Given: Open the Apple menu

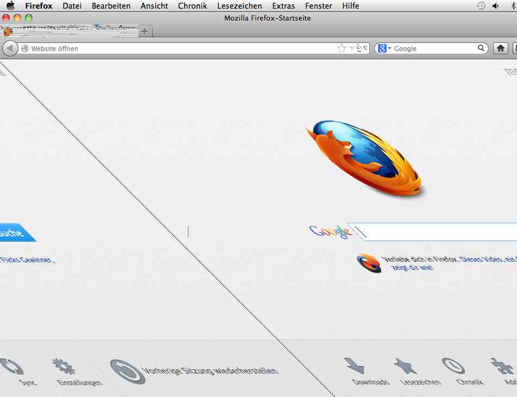Looking at the screenshot, I should pyautogui.click(x=10, y=5).
